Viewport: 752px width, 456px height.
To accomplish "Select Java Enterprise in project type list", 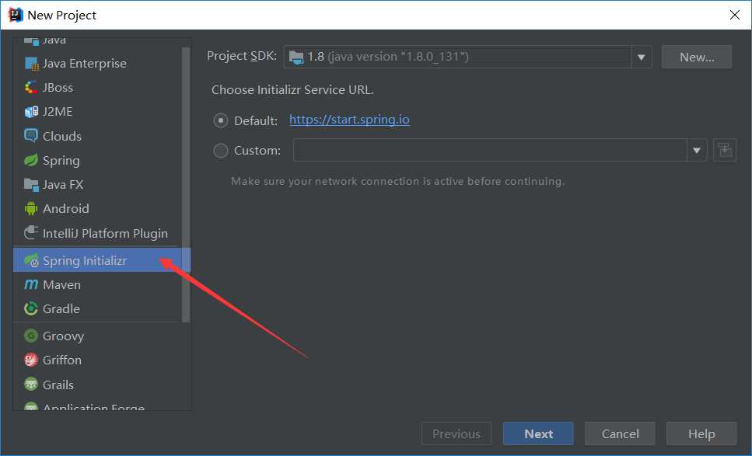I will coord(98,64).
